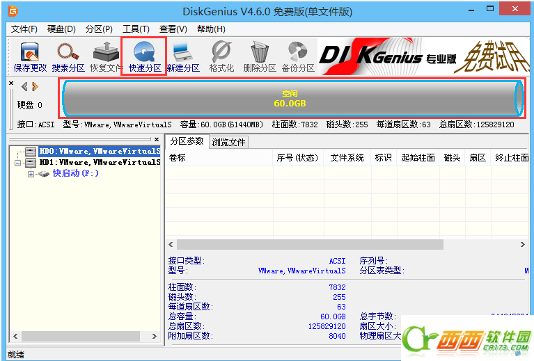Image resolution: width=534 pixels, height=361 pixels.
Task: Click partition table scrollbar right arrow
Action: [523, 245]
